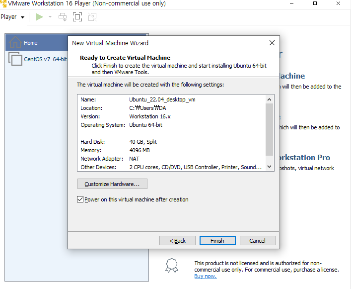The height and width of the screenshot is (289, 351).
Task: Open the Buy now link
Action: (x=206, y=276)
